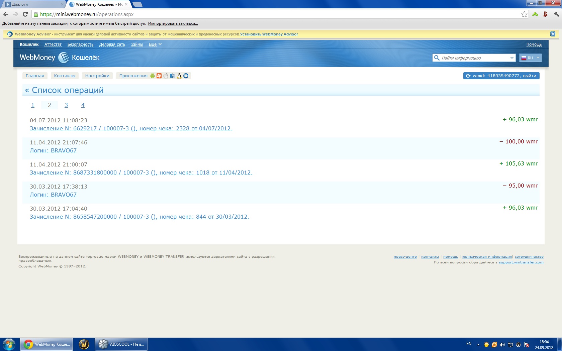Click the Android app icon next to Приложения
The height and width of the screenshot is (351, 562).
point(153,76)
